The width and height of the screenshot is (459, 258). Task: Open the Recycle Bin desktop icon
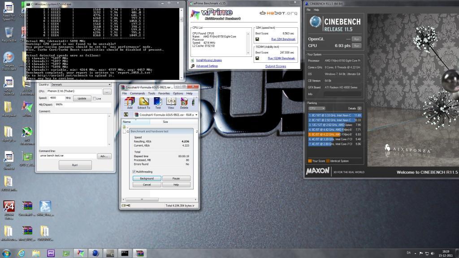tap(9, 34)
